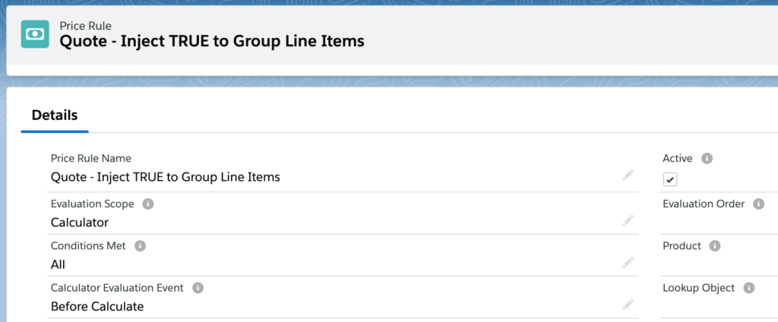The height and width of the screenshot is (322, 778).
Task: Show info tooltip for Evaluation Scope
Action: 148,204
